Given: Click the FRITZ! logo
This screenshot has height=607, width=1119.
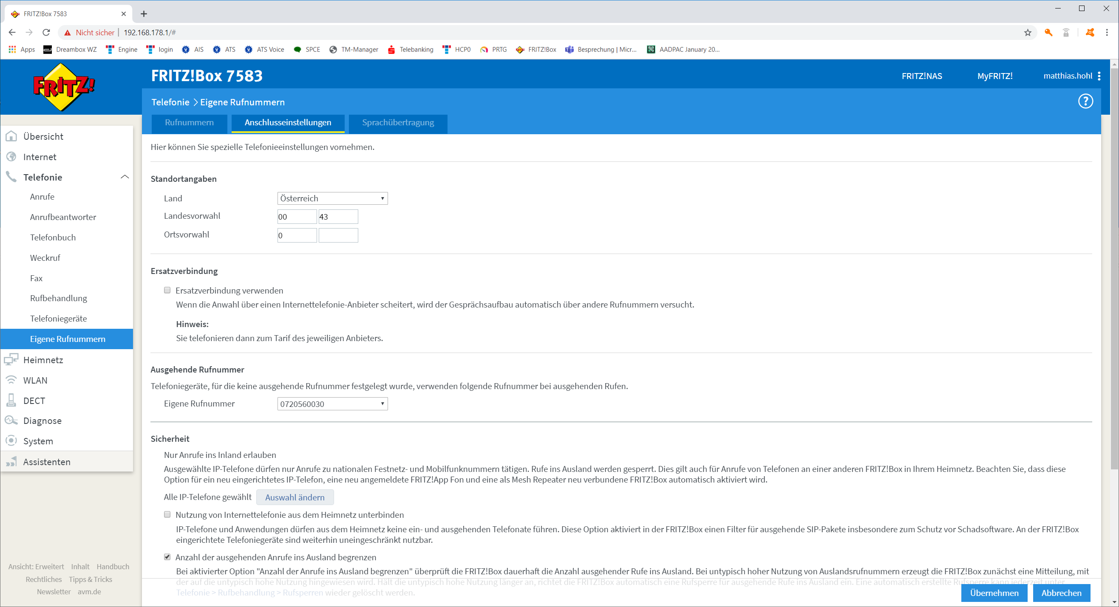Looking at the screenshot, I should [x=64, y=87].
